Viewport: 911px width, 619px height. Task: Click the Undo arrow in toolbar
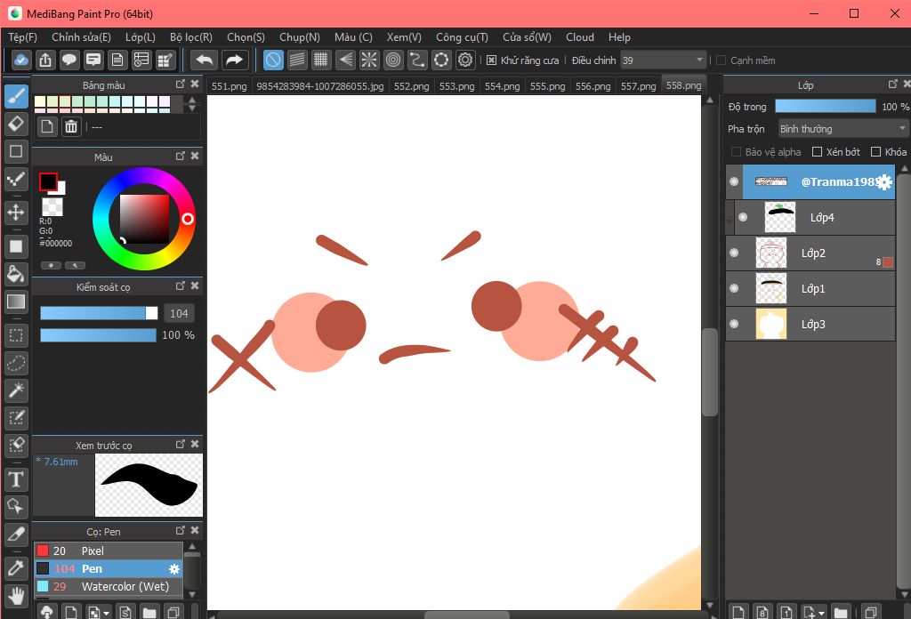click(x=205, y=60)
